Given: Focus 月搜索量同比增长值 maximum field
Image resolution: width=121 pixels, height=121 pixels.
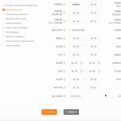Looking at the screenshot, I should [94, 13].
